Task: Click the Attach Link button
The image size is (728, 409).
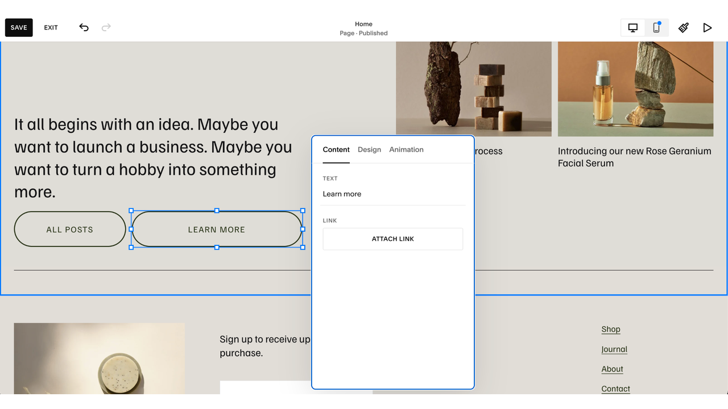Action: 393,239
